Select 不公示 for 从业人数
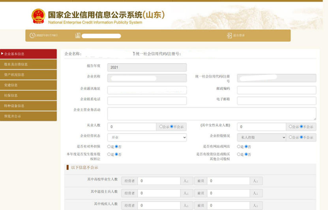This screenshot has height=210, width=328. 172,127
